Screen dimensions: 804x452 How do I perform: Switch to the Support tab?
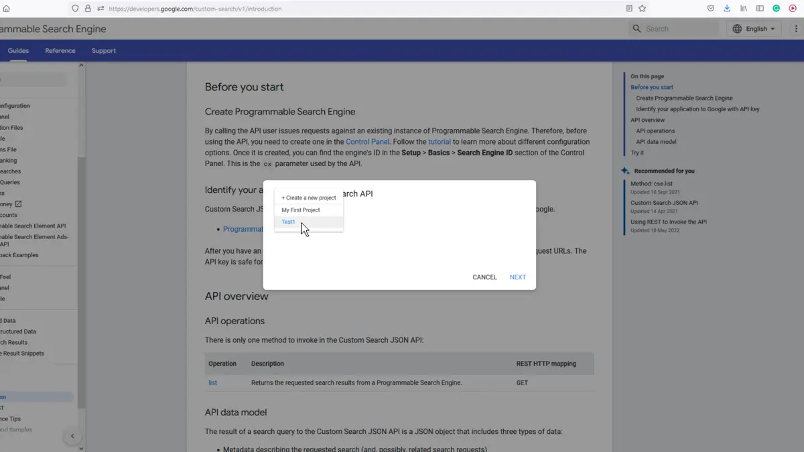click(104, 51)
